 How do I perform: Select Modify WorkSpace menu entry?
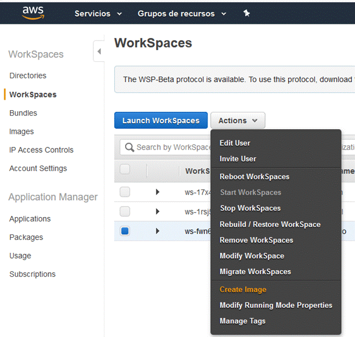pos(252,256)
